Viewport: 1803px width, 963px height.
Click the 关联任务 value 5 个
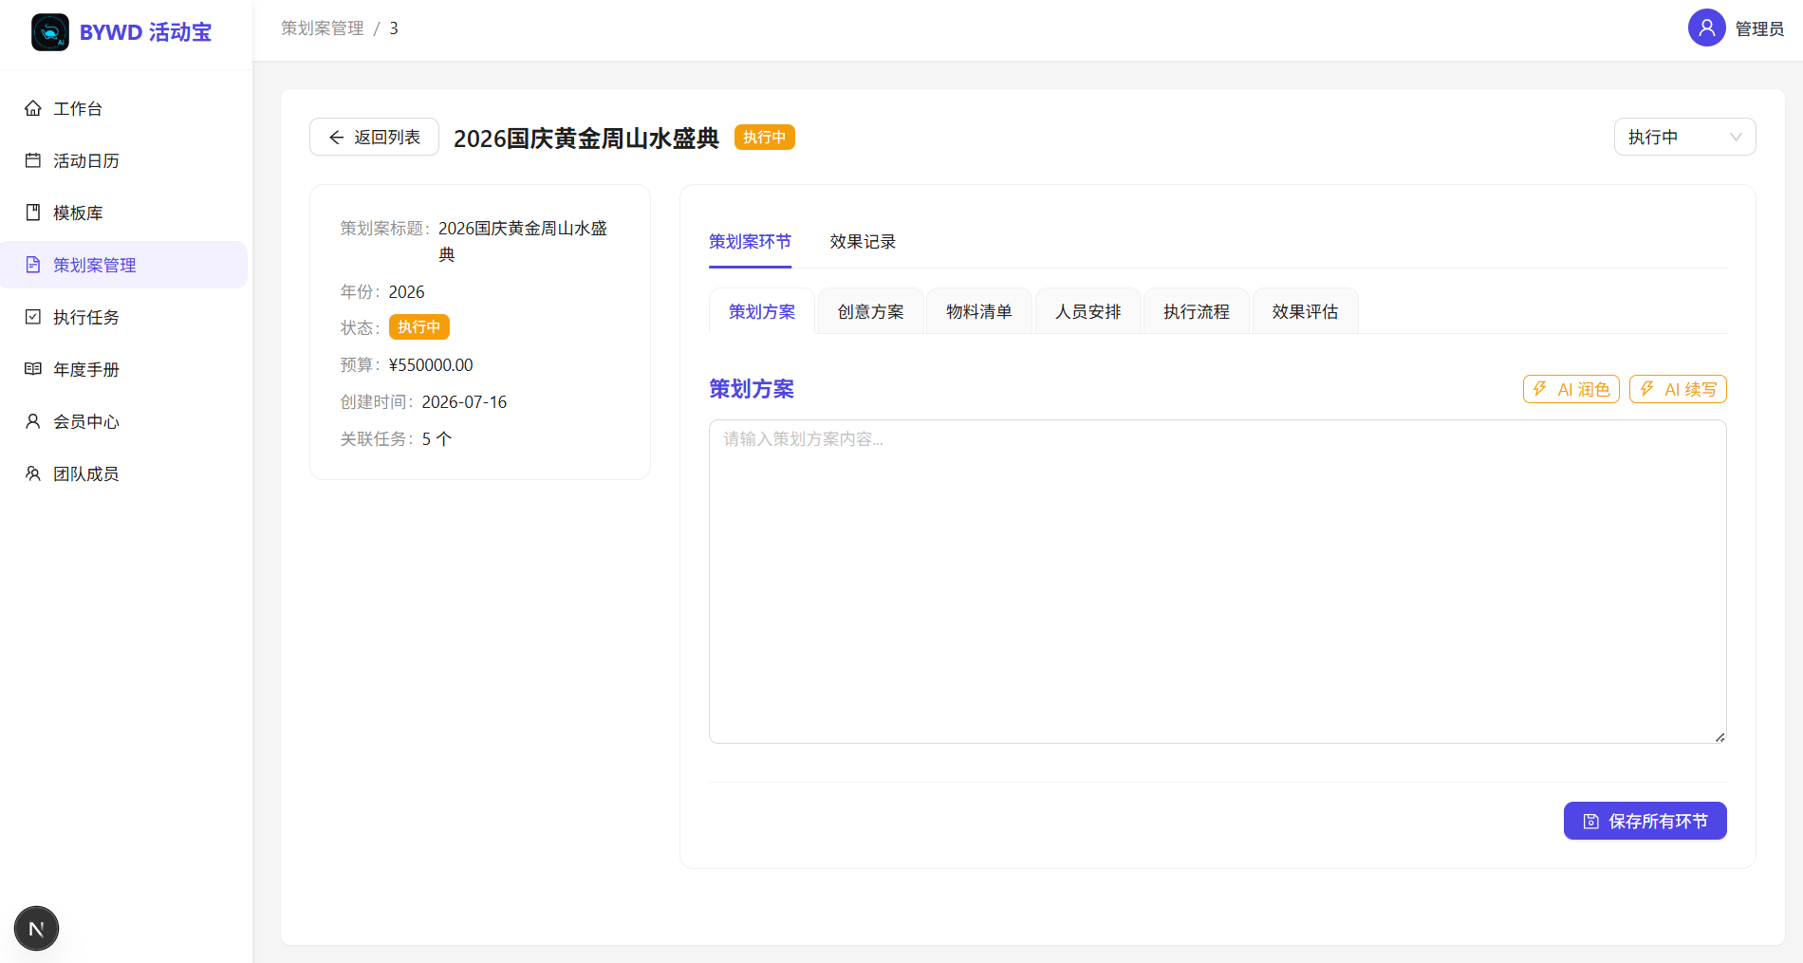(437, 439)
